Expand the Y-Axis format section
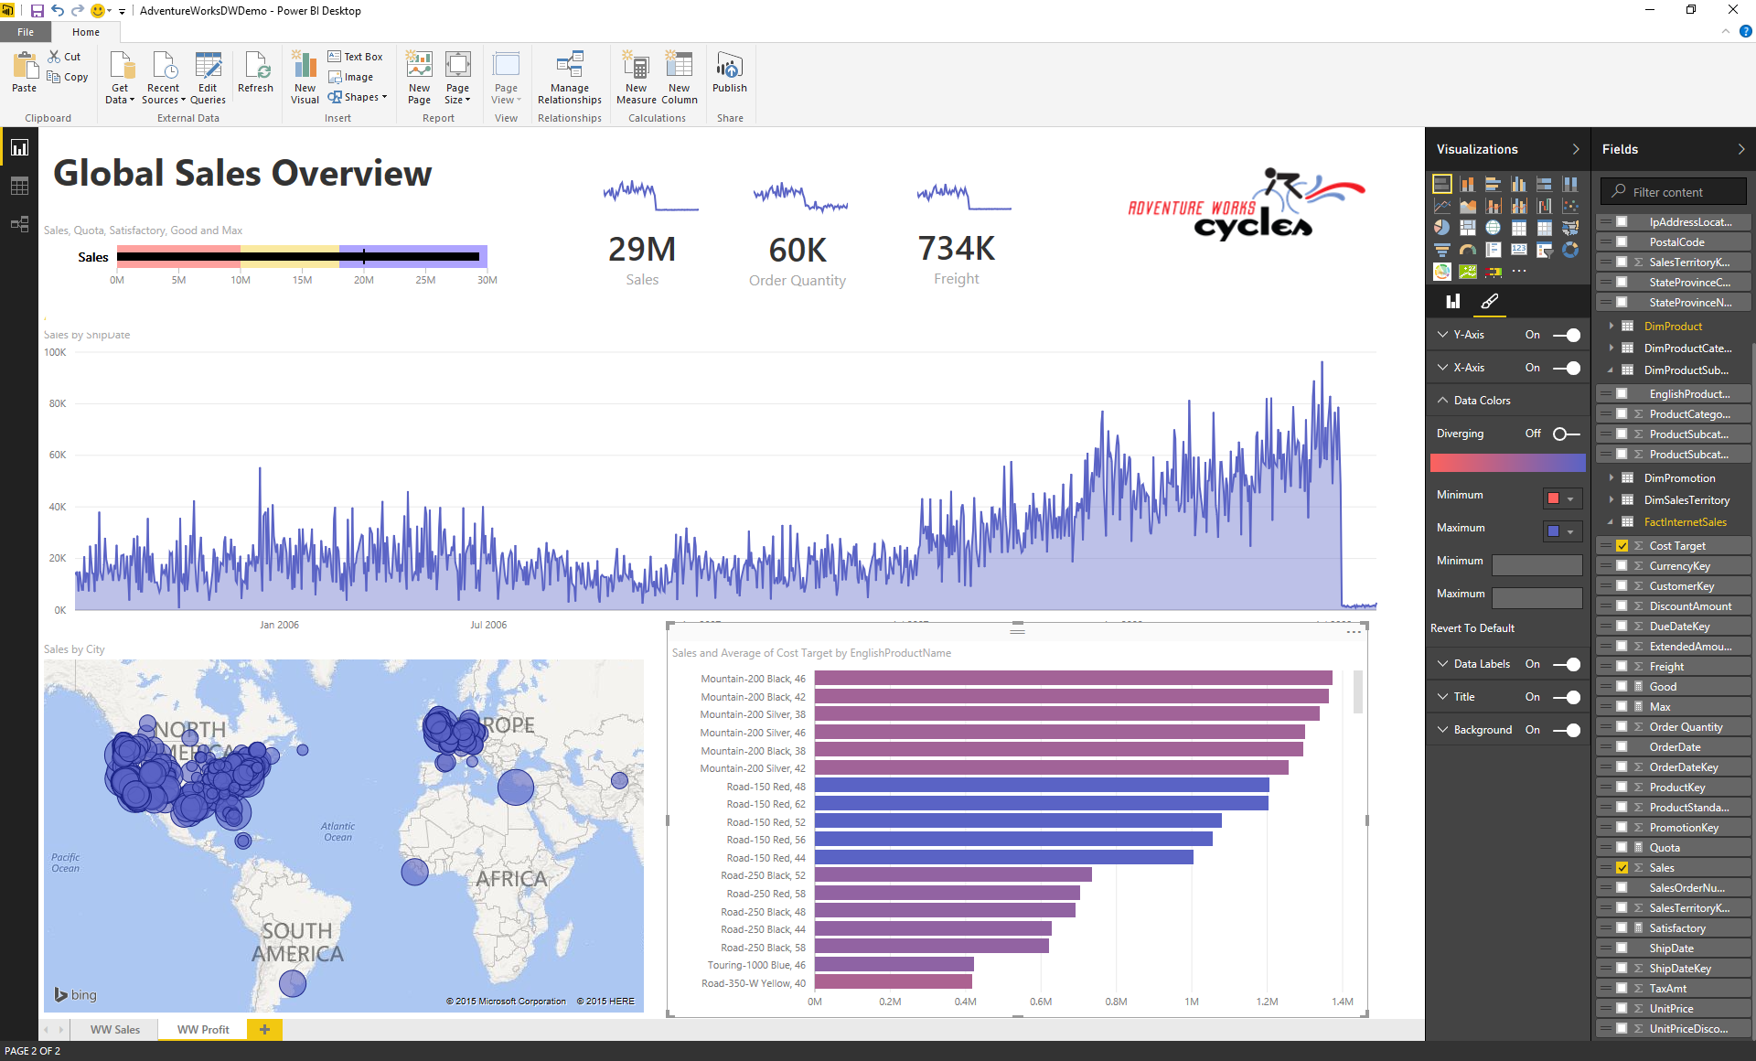The height and width of the screenshot is (1061, 1756). click(1442, 335)
